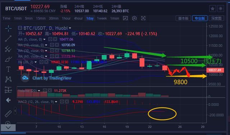This screenshot has width=230, height=135.
Task: Click the left toolbar back arrow icon
Action: pos(8,100)
